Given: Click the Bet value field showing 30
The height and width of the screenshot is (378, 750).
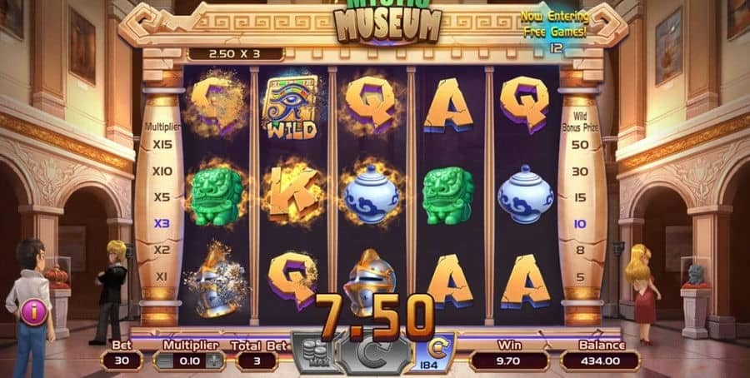Looking at the screenshot, I should click(x=122, y=361).
